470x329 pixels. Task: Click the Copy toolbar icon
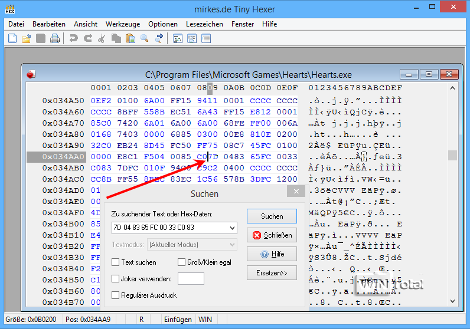[116, 38]
